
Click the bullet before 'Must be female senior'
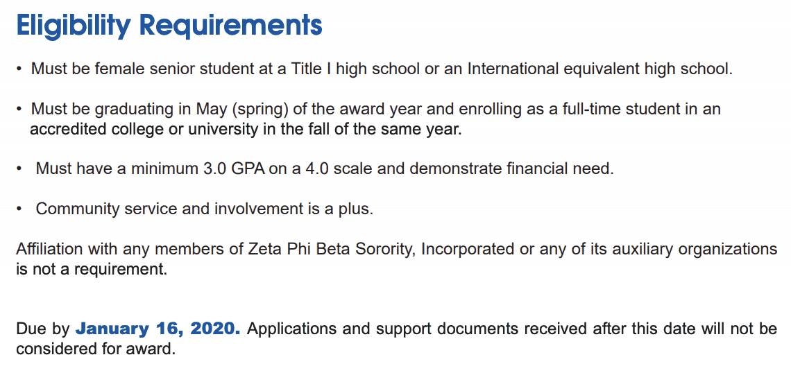coord(19,69)
